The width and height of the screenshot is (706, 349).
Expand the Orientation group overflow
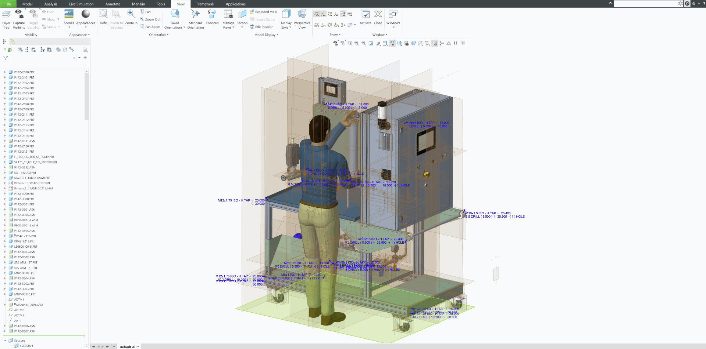159,35
